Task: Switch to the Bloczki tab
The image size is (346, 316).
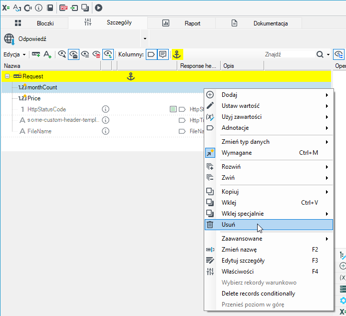Action: (34, 23)
